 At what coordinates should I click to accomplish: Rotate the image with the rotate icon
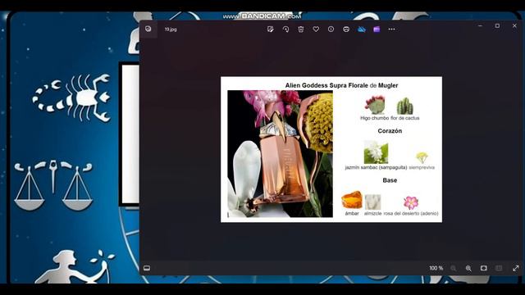(x=285, y=29)
